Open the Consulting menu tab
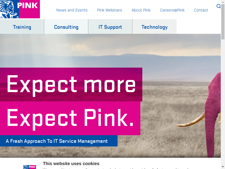The width and height of the screenshot is (225, 169). (66, 26)
